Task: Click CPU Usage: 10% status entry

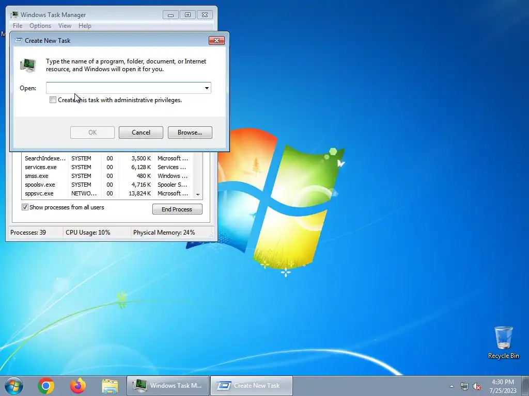Action: (88, 233)
